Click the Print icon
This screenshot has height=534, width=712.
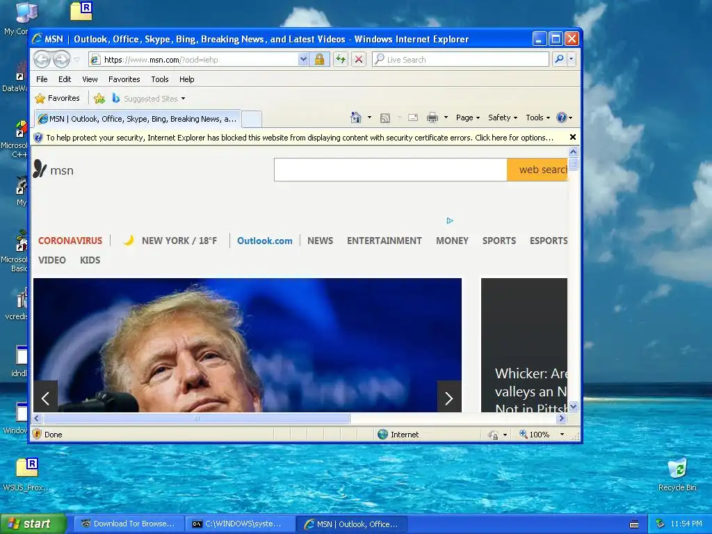[x=432, y=118]
